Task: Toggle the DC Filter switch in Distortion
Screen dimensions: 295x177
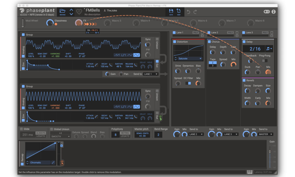Action: point(188,83)
